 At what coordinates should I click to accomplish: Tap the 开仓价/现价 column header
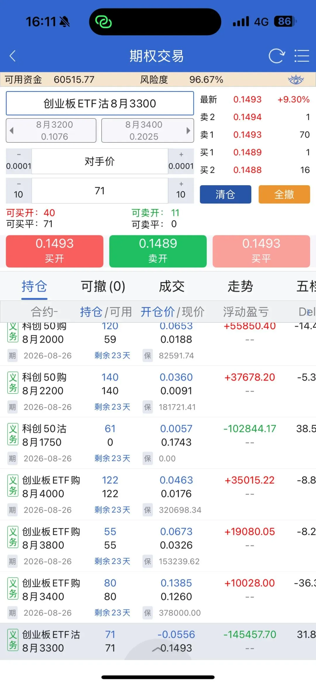click(172, 312)
